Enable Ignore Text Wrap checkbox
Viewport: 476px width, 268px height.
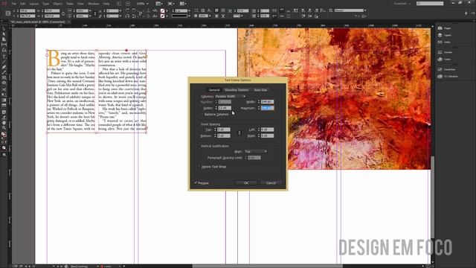pyautogui.click(x=199, y=167)
